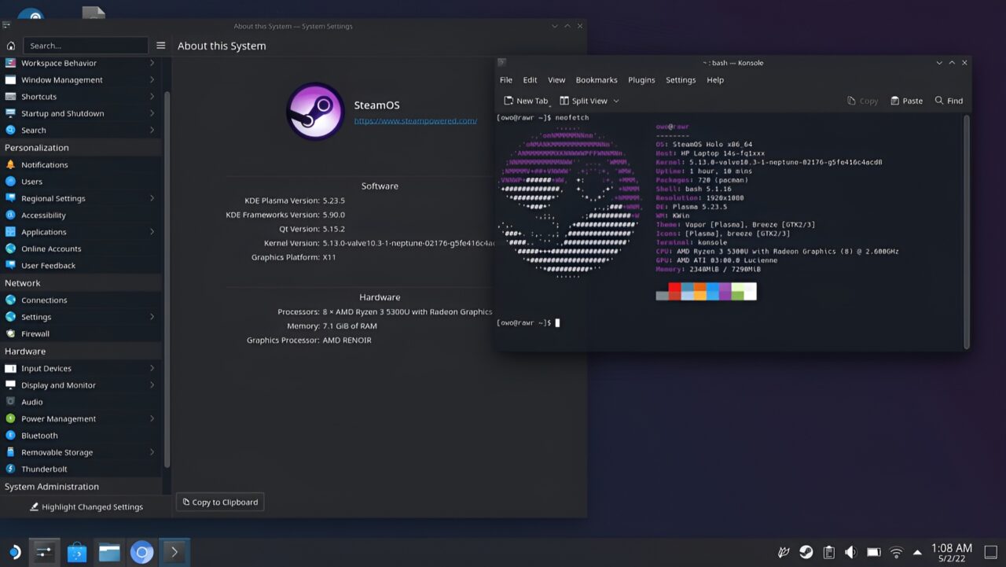The image size is (1006, 567).
Task: Open Konsole Plugins menu
Action: coord(641,80)
